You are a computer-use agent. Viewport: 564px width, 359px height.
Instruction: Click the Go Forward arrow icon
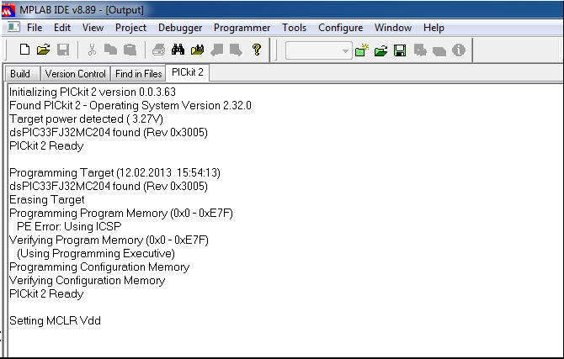coord(236,50)
